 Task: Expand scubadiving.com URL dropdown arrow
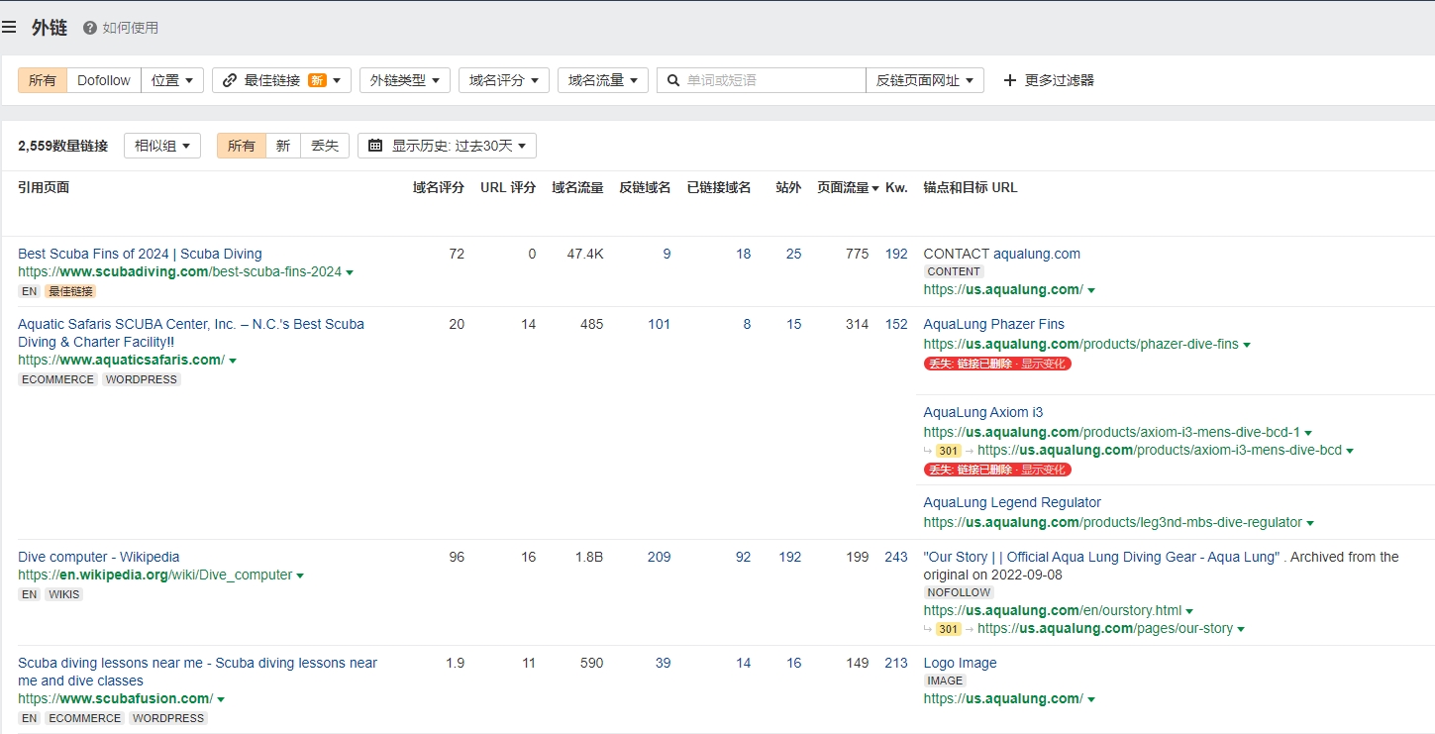click(350, 272)
